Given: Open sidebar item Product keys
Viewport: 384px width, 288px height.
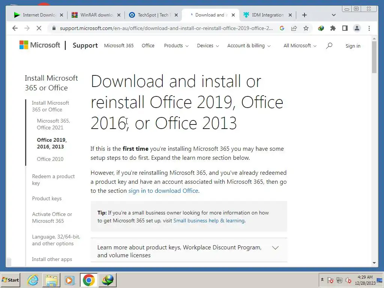Looking at the screenshot, I should click(47, 198).
